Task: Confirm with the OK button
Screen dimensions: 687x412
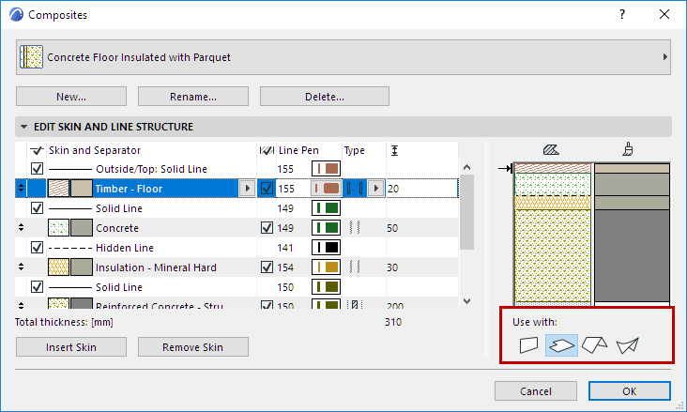Action: pyautogui.click(x=630, y=391)
